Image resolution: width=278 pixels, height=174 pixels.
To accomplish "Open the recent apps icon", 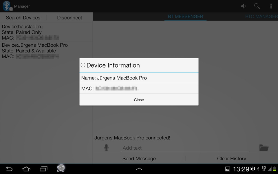I will [x=43, y=169].
